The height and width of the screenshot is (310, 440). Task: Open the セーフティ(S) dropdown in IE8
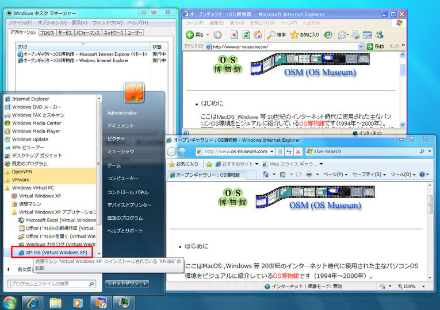(x=369, y=175)
